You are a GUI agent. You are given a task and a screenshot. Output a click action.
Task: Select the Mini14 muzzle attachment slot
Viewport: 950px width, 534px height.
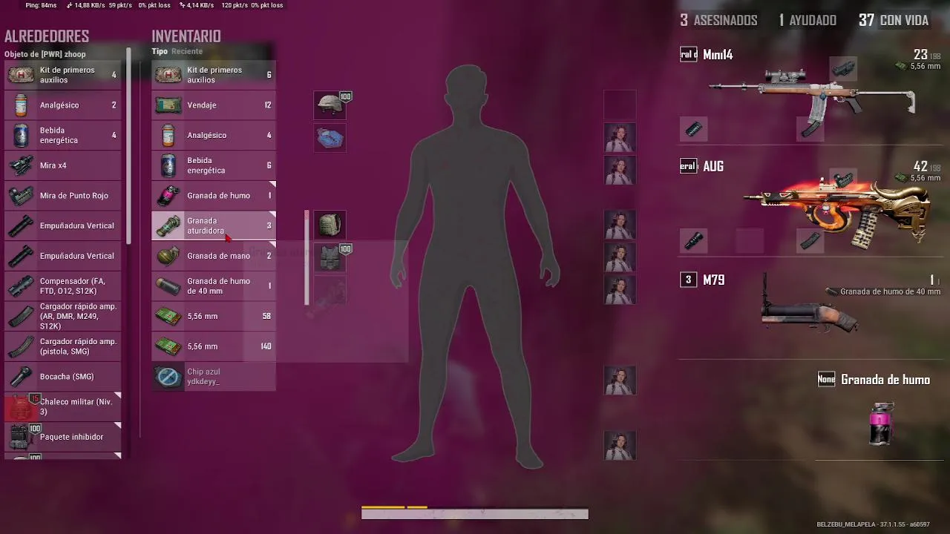[693, 129]
